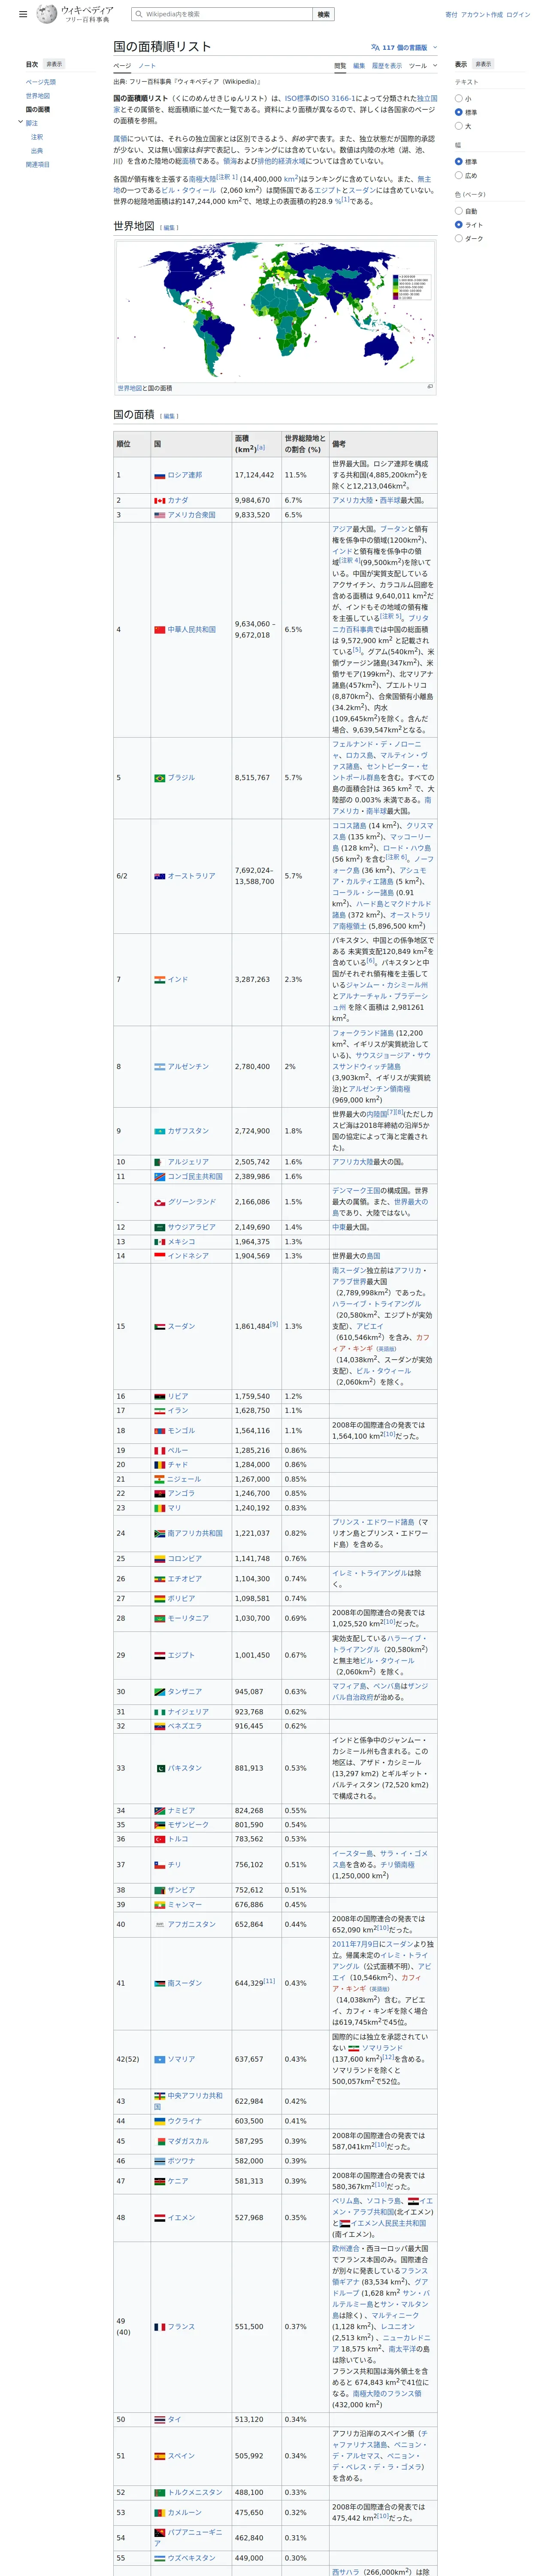
Task: Click the Chinese flag icon next to 中華人民共和国
Action: pyautogui.click(x=159, y=630)
